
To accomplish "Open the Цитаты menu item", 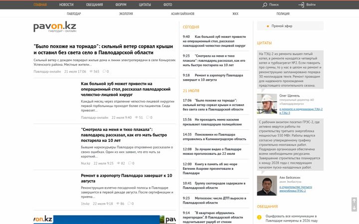I will point(145,4).
